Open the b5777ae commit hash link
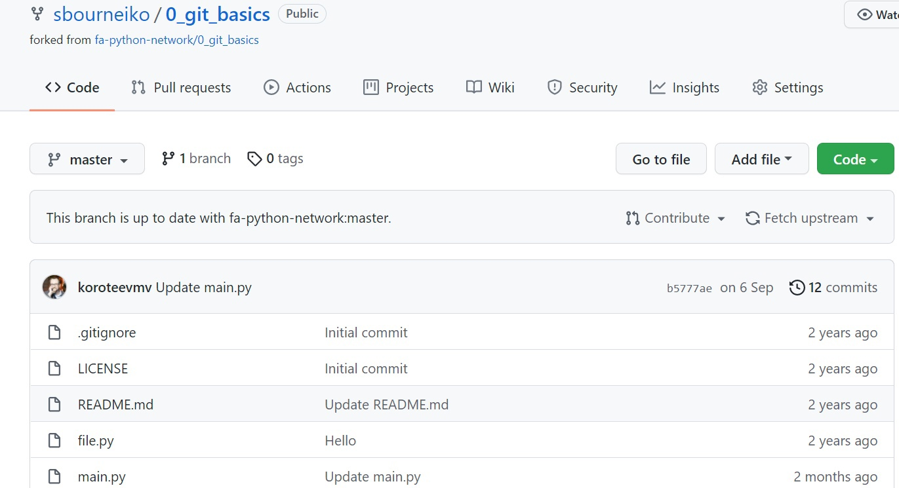 [689, 288]
